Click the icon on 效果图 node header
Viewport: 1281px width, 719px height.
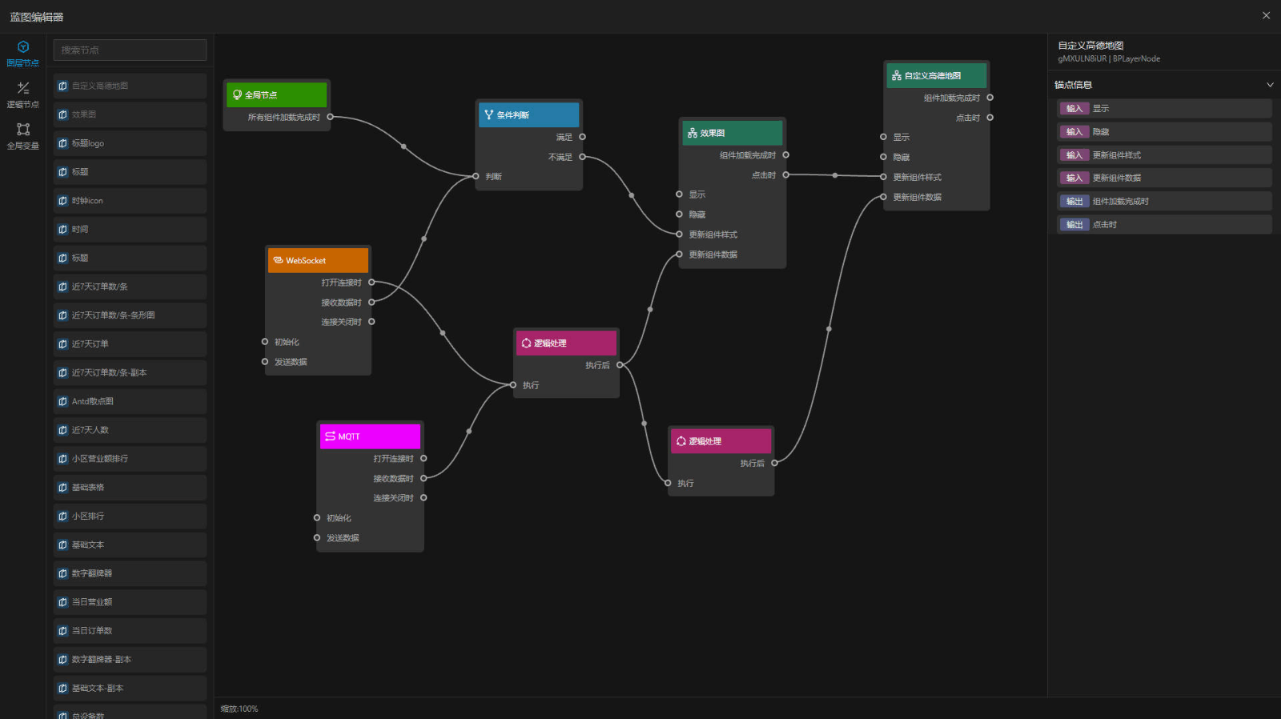[692, 133]
